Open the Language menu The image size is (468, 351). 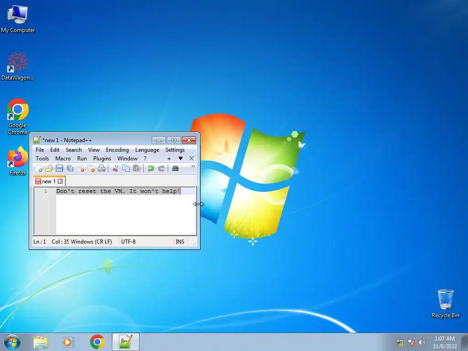[147, 150]
